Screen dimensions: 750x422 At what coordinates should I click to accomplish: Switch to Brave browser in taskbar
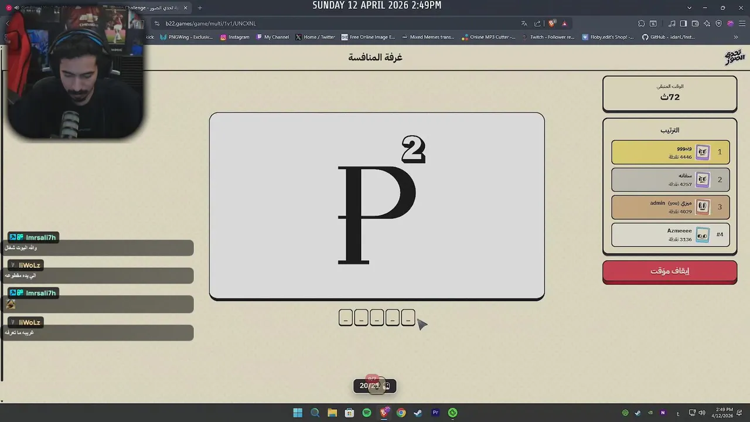click(384, 413)
